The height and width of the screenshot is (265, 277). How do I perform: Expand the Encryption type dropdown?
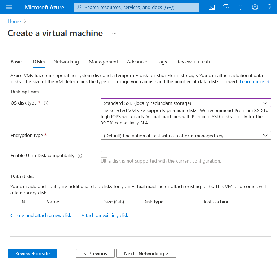coord(185,136)
